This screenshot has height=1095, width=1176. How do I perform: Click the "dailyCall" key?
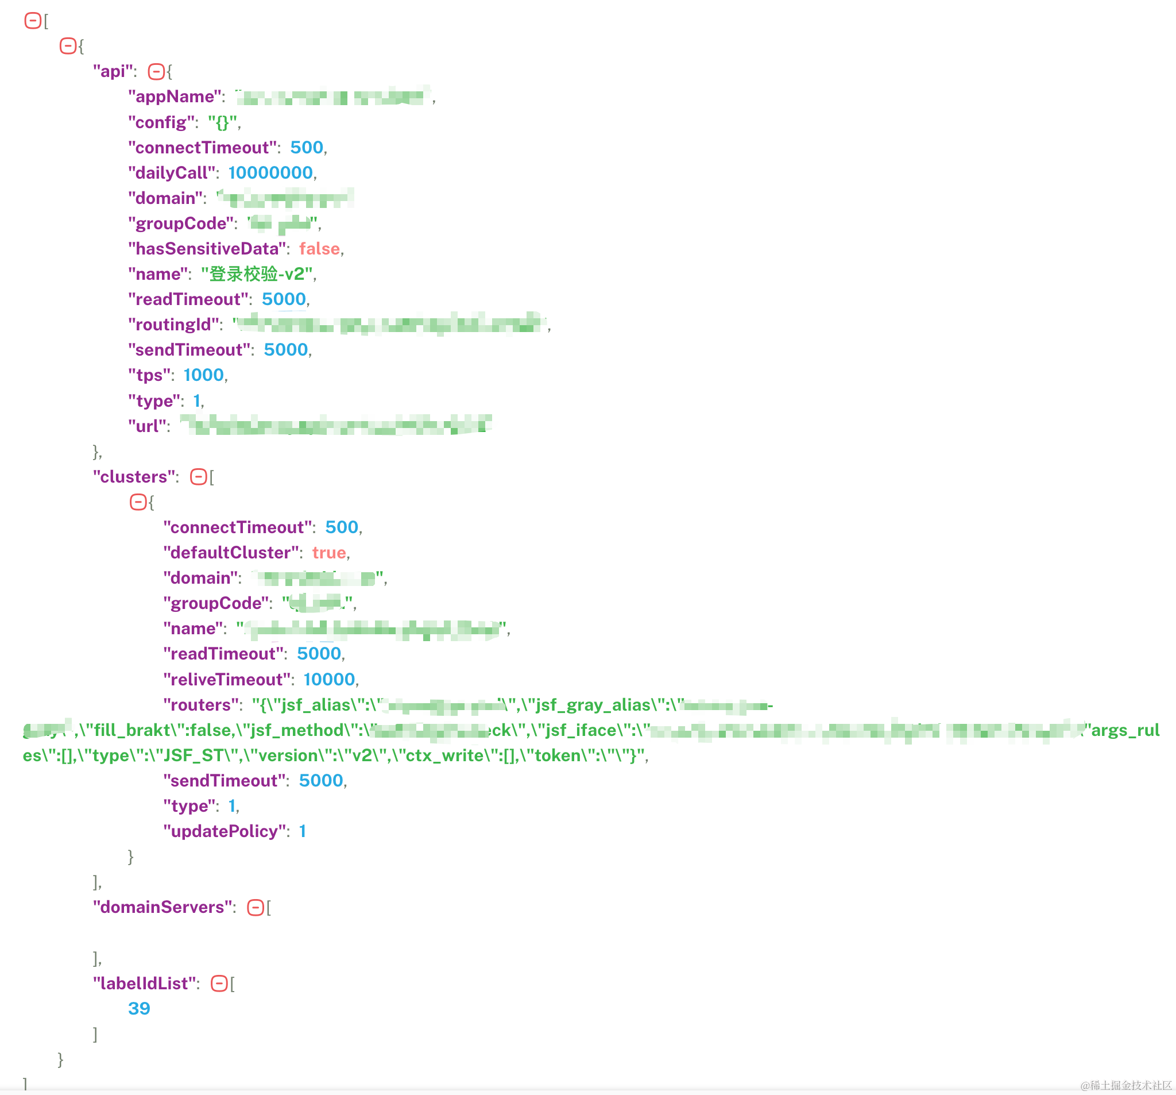pos(172,173)
